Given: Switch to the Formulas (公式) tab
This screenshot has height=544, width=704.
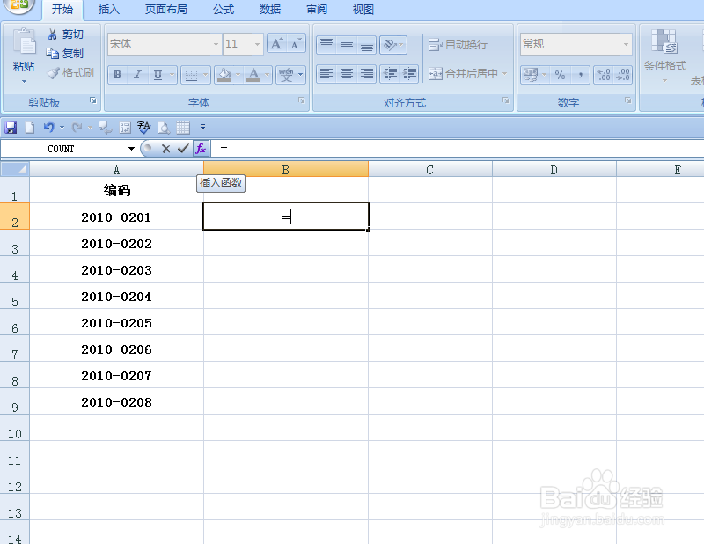Looking at the screenshot, I should coord(224,10).
